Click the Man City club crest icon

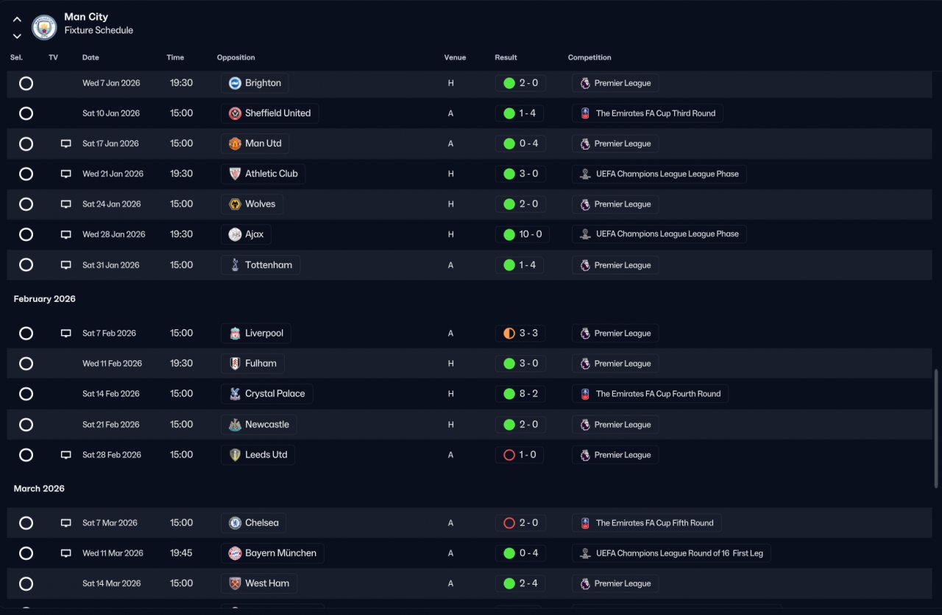click(44, 27)
